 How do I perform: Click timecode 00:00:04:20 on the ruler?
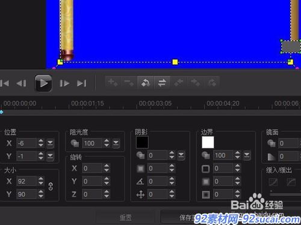(223, 103)
